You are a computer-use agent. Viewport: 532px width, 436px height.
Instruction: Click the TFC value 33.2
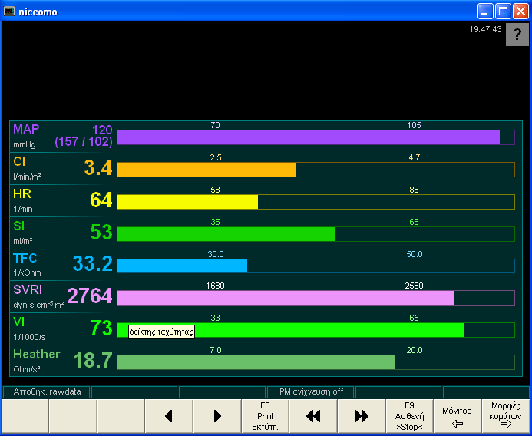click(x=93, y=263)
